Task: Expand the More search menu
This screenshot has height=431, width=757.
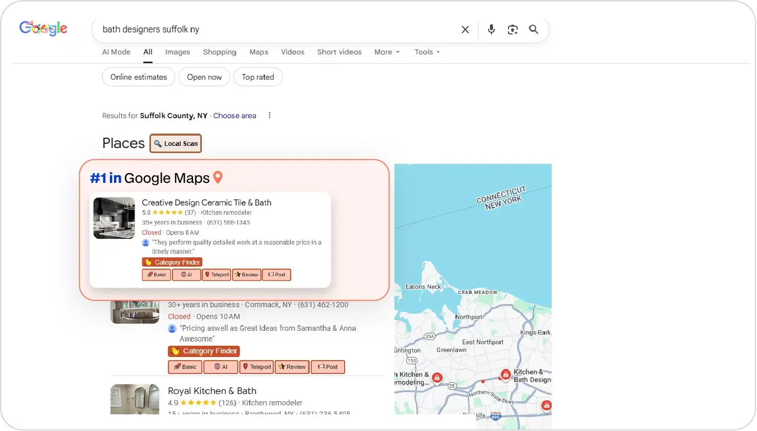Action: tap(387, 52)
